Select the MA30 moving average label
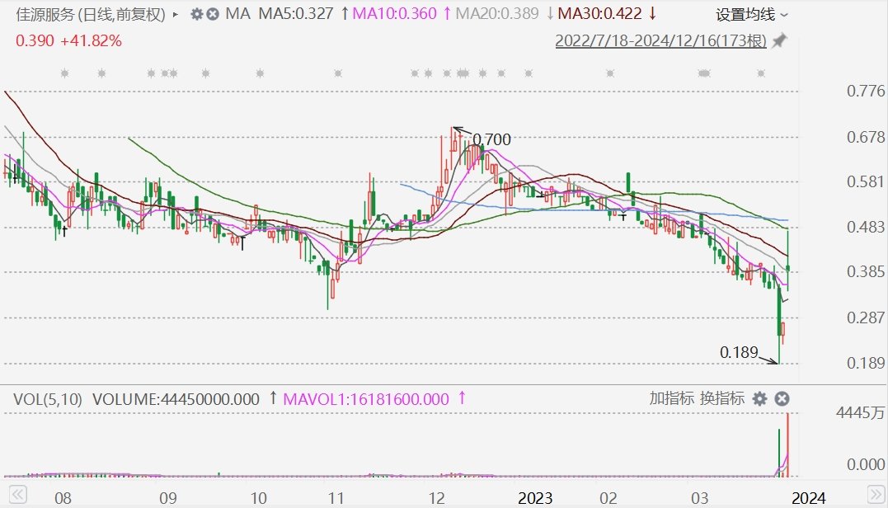This screenshot has height=508, width=888. point(599,13)
